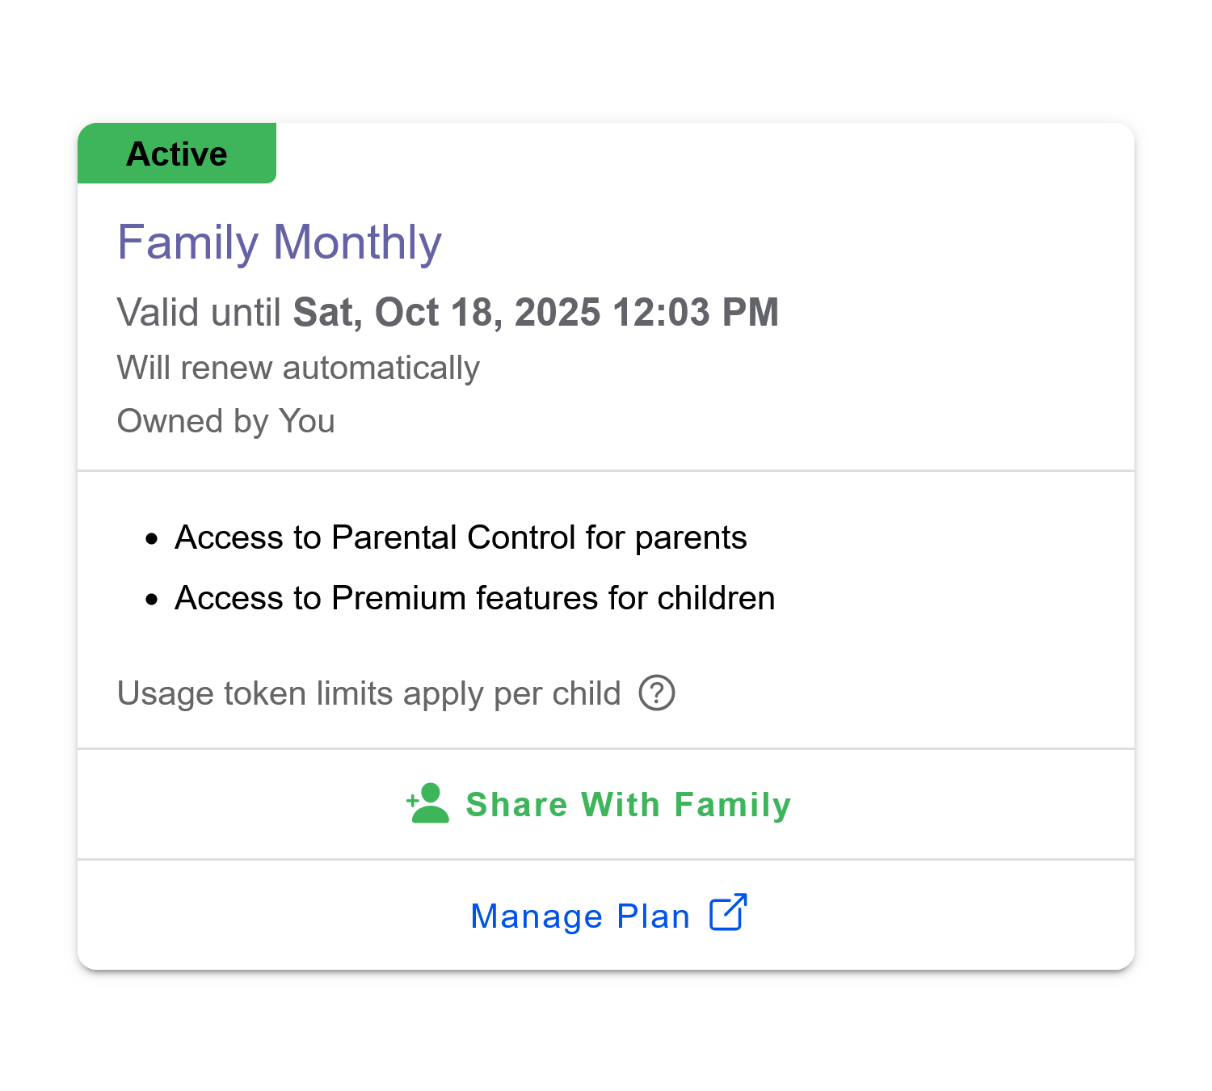Toggle the Active subscription status badge

177,153
